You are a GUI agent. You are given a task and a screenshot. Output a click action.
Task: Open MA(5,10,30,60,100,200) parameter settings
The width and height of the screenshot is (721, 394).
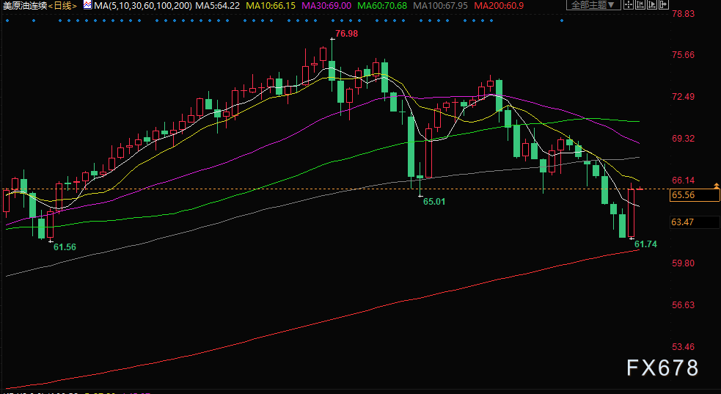click(x=139, y=5)
